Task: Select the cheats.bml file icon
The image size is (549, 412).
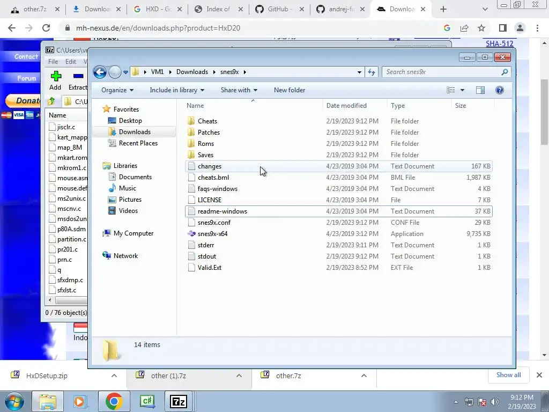Action: click(x=191, y=177)
